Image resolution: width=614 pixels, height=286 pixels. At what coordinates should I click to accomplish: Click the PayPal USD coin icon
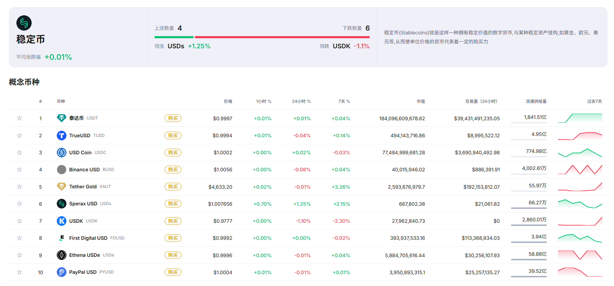pos(61,272)
